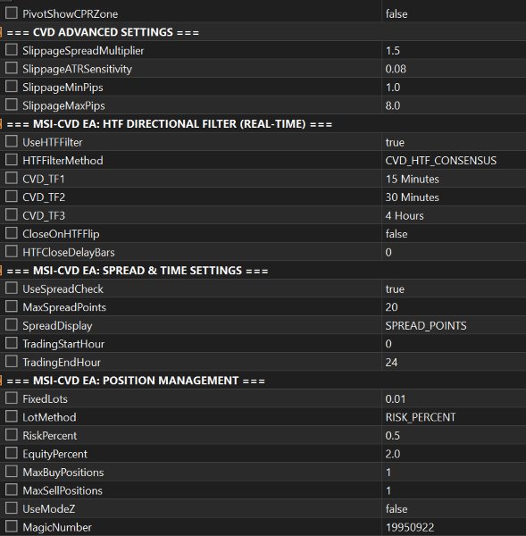Viewport: 526px width, 536px height.
Task: Toggle the HTFCloseDelayBars checkbox
Action: point(12,251)
